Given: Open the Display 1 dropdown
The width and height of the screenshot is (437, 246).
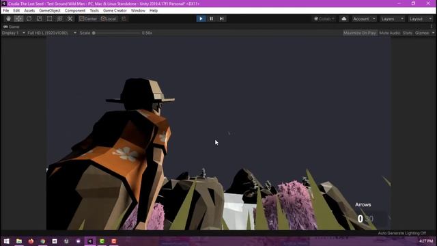Looking at the screenshot, I should click(14, 33).
